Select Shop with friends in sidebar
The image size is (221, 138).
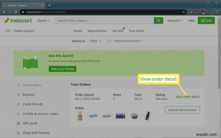coord(36,133)
